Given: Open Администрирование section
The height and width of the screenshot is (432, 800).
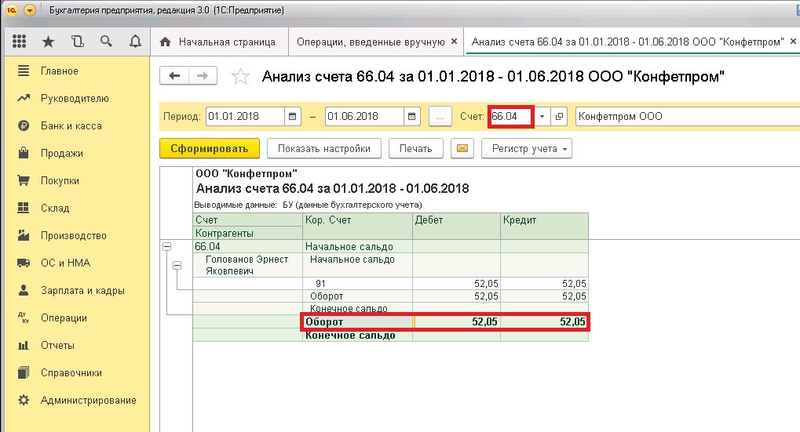Looking at the screenshot, I should pos(88,401).
